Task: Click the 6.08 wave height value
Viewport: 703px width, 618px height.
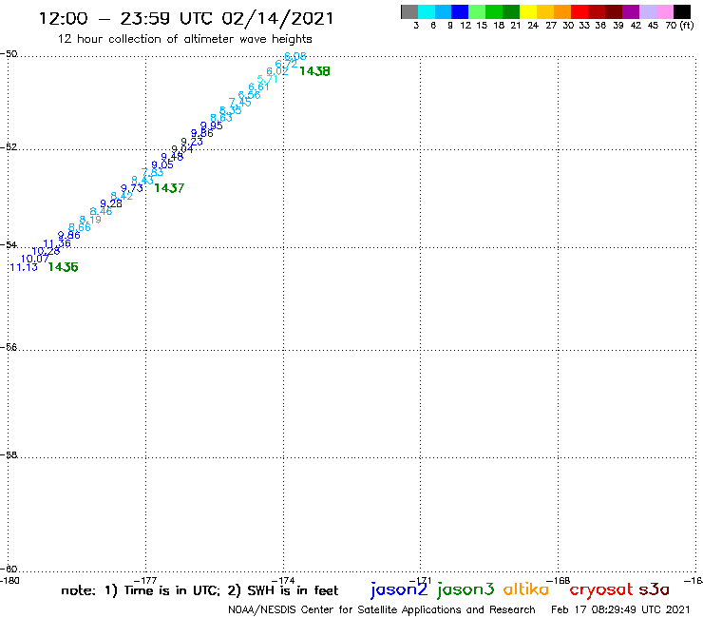Action: (x=295, y=56)
